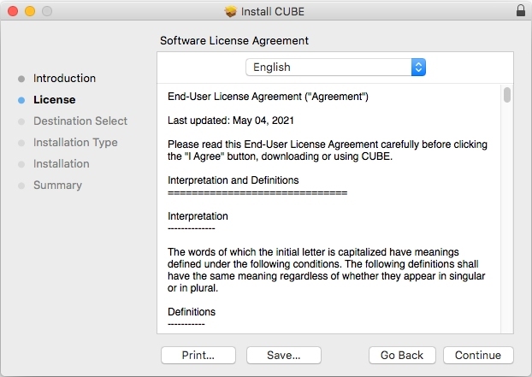The image size is (532, 377).
Task: Click the Summary step in sidebar
Action: (57, 185)
